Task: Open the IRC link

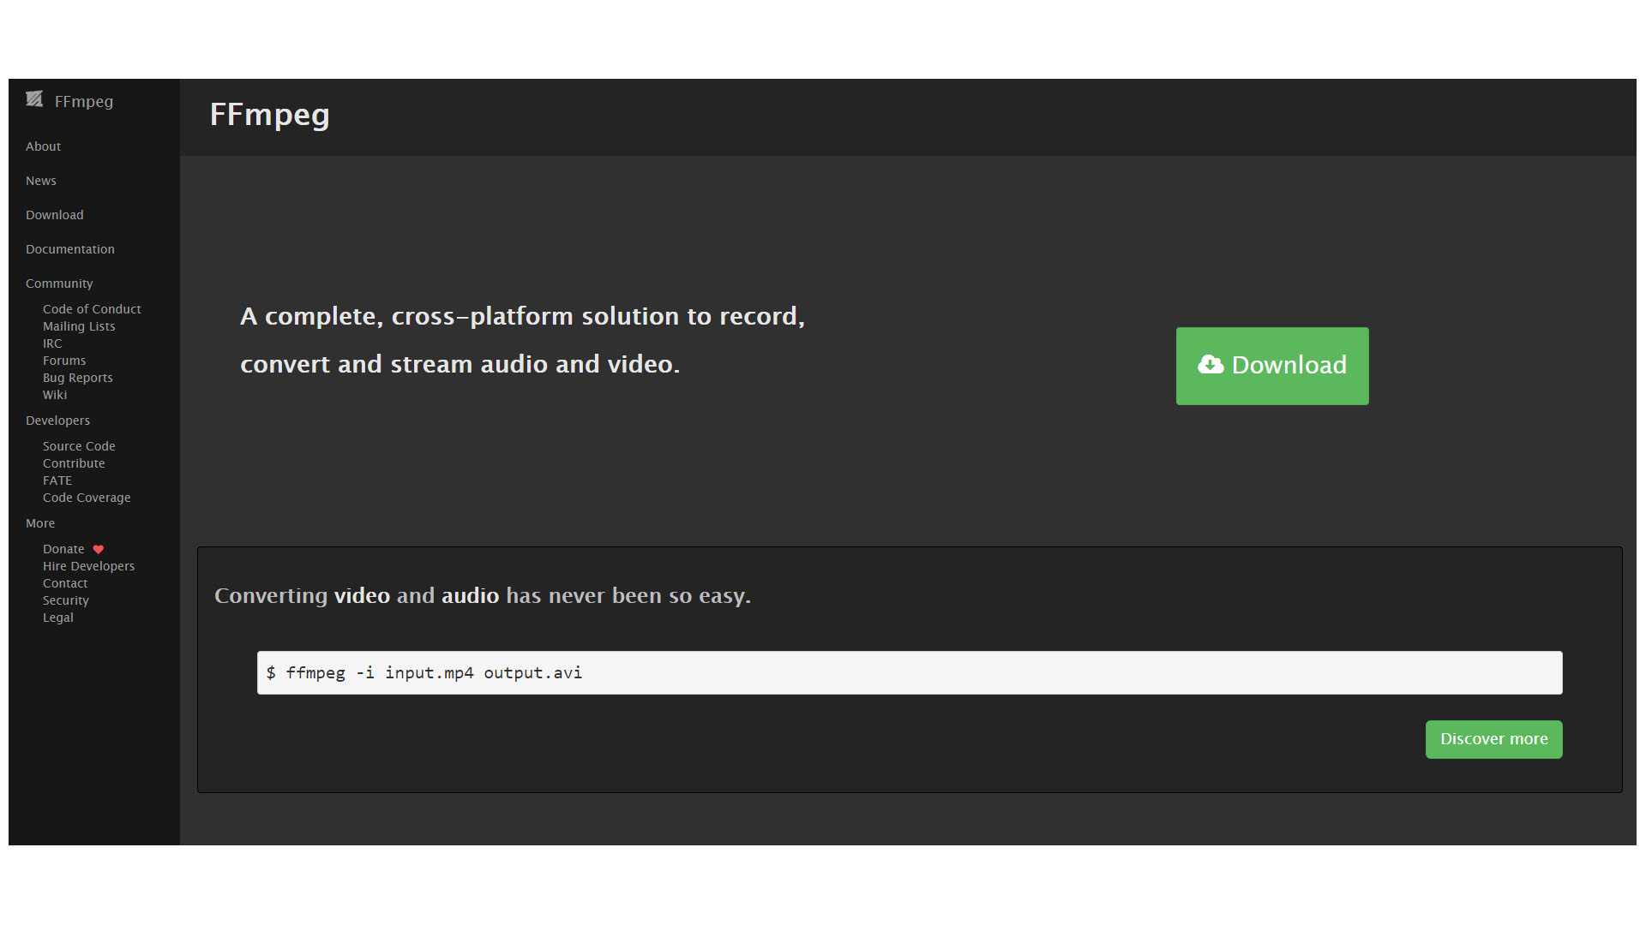Action: 52,343
